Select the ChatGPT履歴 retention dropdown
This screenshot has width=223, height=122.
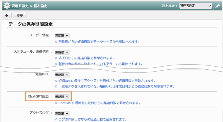(62, 97)
